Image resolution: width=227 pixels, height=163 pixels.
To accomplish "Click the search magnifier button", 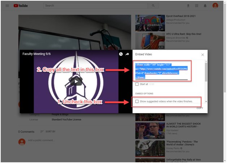I will point(153,6).
